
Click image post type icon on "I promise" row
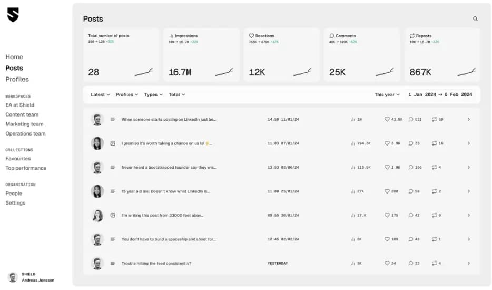pos(113,143)
